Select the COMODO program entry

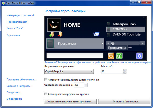125,29
